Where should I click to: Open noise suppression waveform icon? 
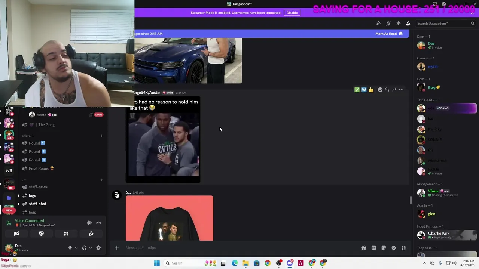tap(89, 223)
